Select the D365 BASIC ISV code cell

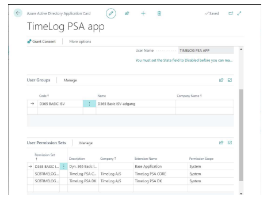point(60,104)
